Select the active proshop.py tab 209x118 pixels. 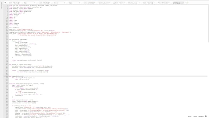point(177,3)
